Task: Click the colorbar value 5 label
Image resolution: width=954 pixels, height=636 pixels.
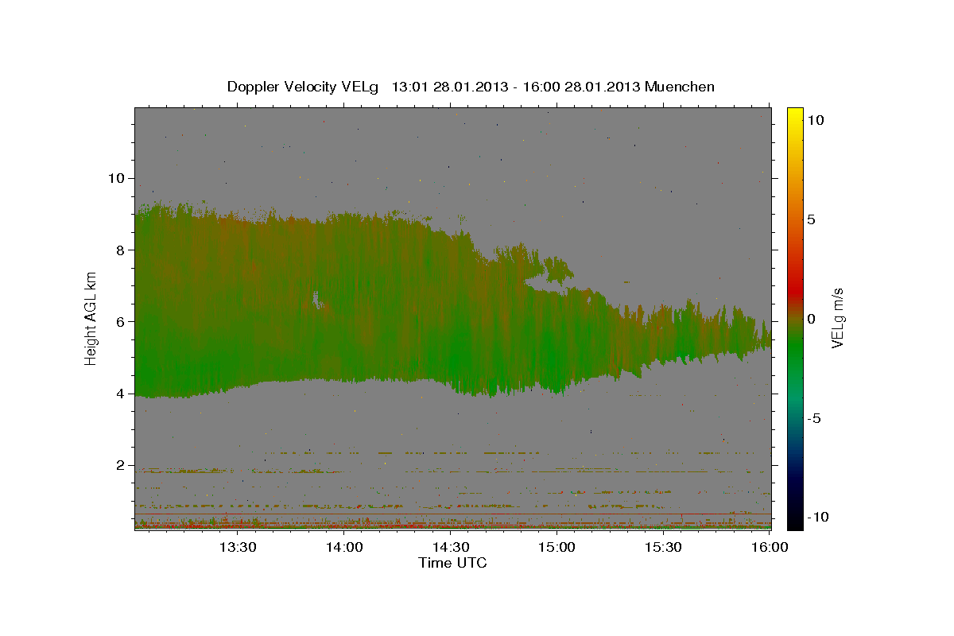Action: [x=811, y=219]
